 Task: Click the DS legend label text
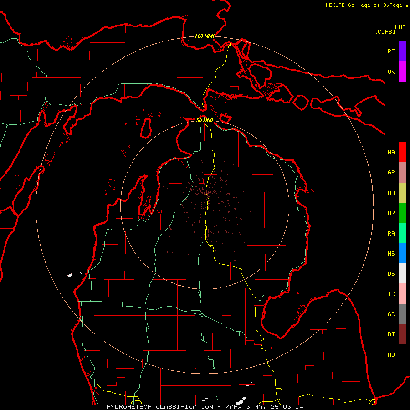pyautogui.click(x=391, y=274)
